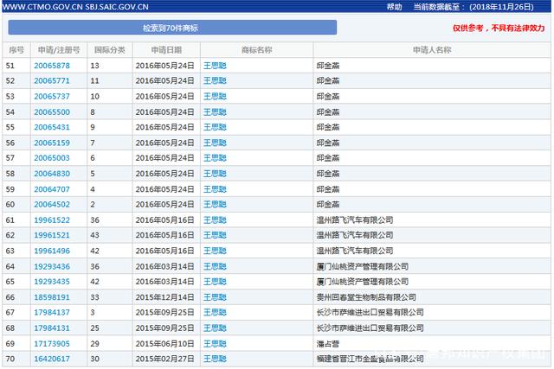Click the 申请人名称 column header

[432, 50]
